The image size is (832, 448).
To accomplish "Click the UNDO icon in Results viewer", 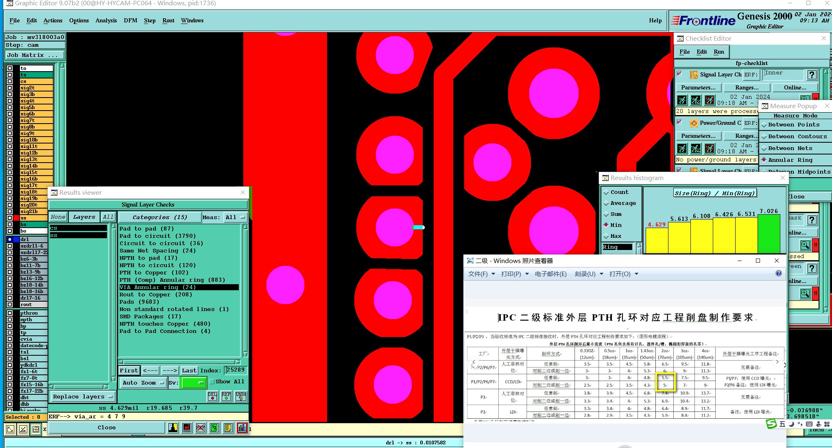I will point(240,396).
